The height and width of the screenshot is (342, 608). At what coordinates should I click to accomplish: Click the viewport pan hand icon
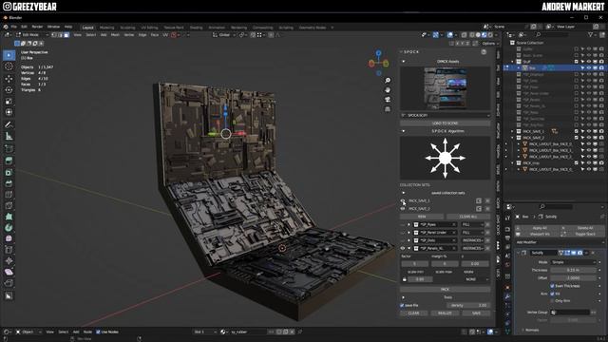point(388,90)
